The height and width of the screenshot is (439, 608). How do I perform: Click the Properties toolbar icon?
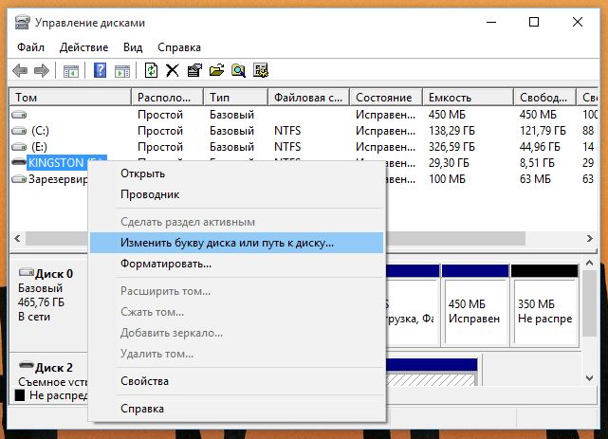click(x=194, y=70)
